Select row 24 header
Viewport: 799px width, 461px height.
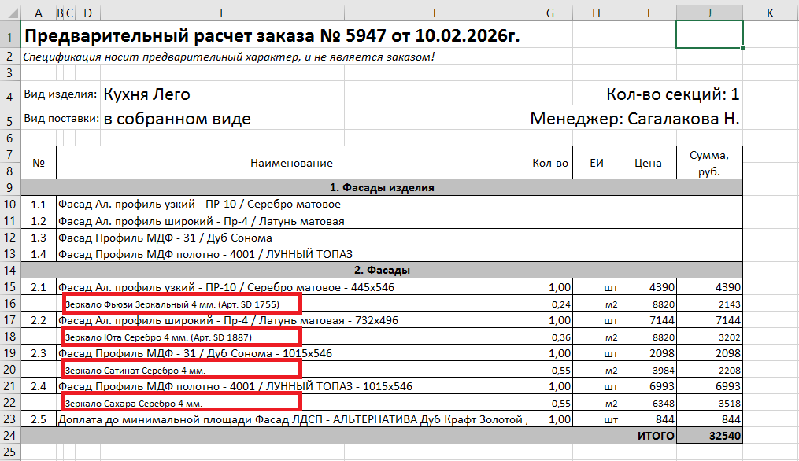[10, 435]
